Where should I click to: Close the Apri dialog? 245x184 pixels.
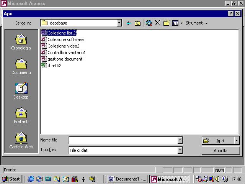(x=238, y=14)
